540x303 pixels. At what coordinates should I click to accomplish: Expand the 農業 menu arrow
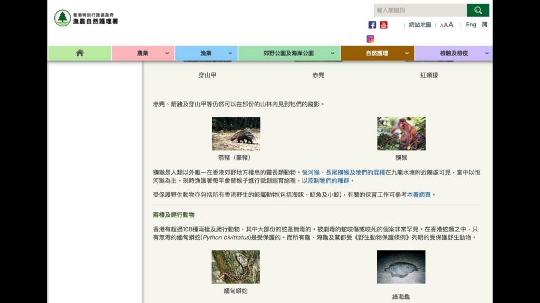click(167, 53)
